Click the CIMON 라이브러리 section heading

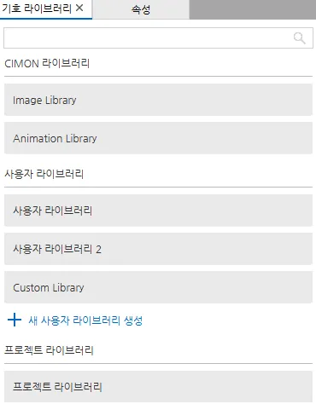[x=47, y=63]
